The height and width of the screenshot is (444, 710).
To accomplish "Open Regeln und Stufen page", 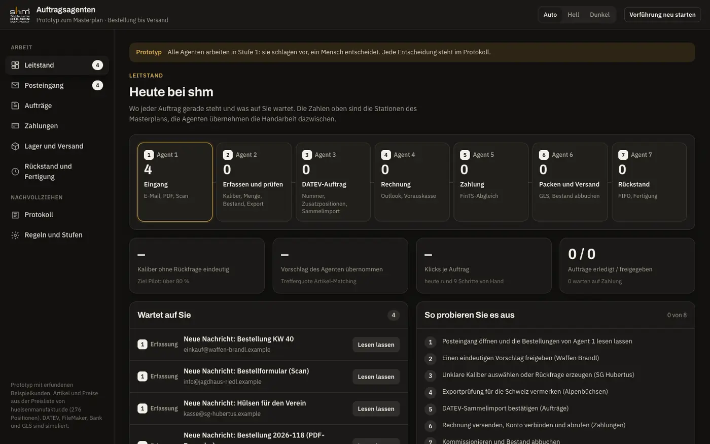I will click(57, 235).
